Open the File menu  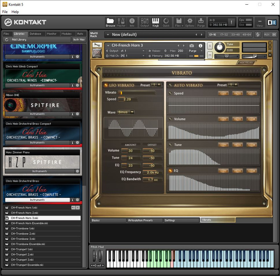[5, 12]
